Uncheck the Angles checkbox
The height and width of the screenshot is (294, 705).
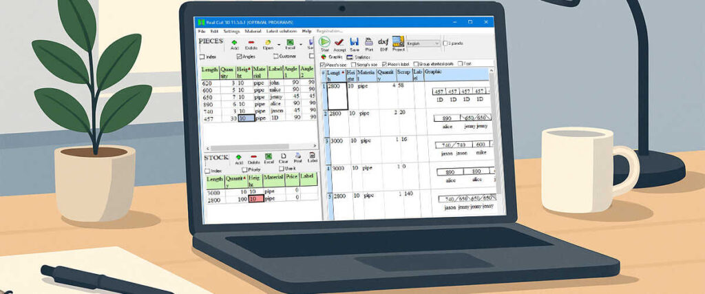tap(239, 56)
